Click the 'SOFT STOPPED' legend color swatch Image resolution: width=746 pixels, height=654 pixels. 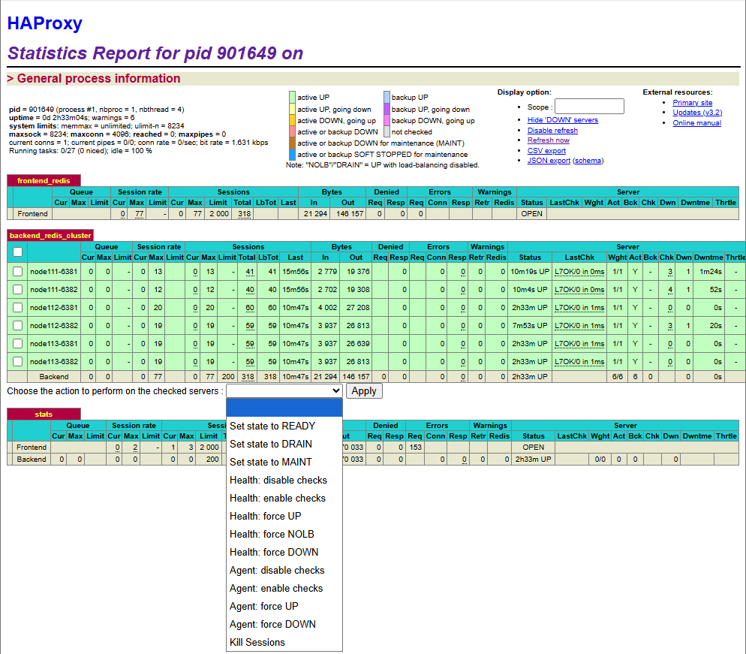tap(292, 155)
